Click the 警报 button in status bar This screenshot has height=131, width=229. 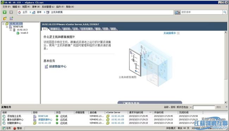click(18, 128)
